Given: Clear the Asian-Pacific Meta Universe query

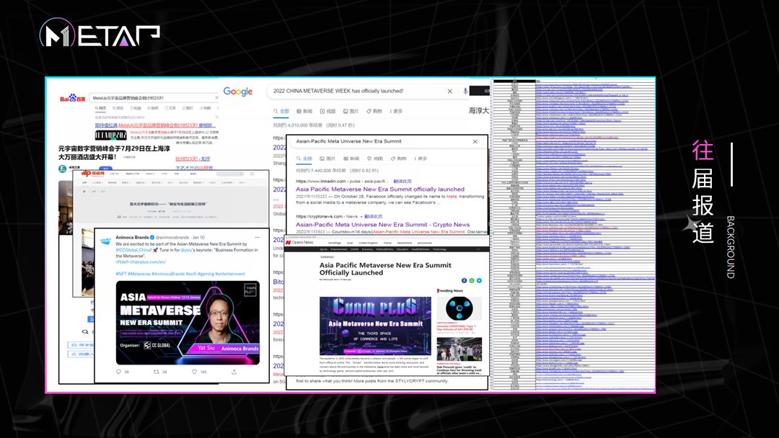Looking at the screenshot, I should pos(475,141).
